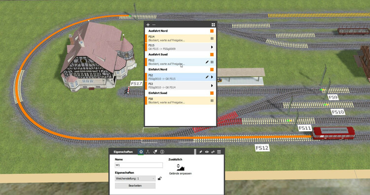This screenshot has width=370, height=195.
Task: Edit route FS12 with pencil icon
Action: (x=207, y=62)
